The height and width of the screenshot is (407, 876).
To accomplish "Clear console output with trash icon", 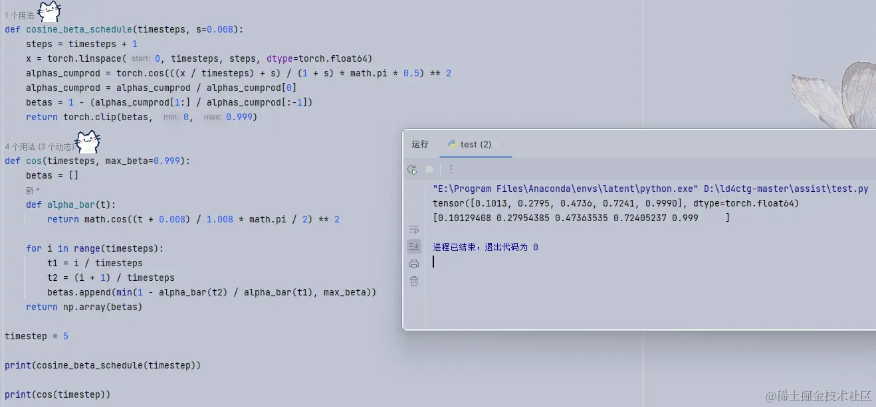I will 414,281.
